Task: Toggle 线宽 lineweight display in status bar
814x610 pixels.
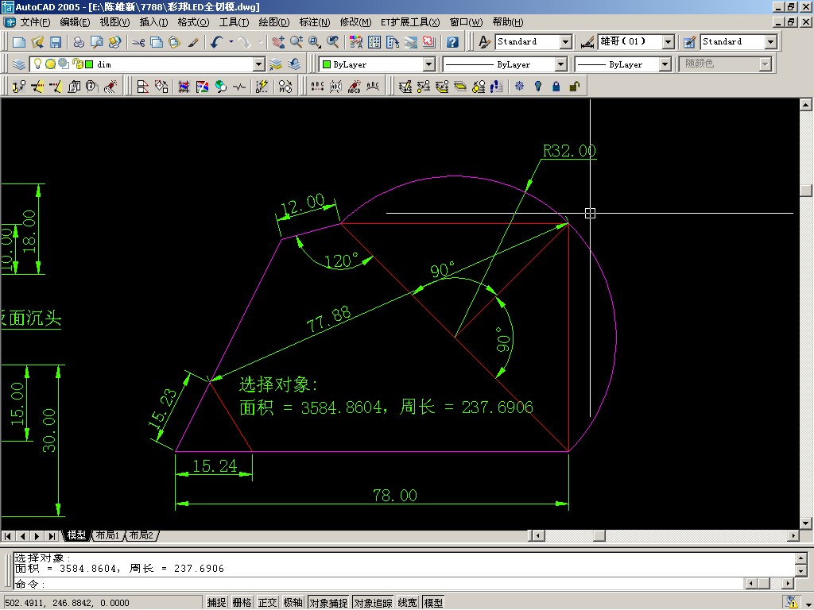Action: point(408,602)
